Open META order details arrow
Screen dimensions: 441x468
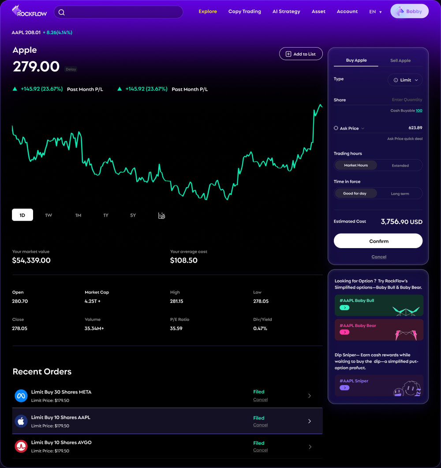click(310, 396)
